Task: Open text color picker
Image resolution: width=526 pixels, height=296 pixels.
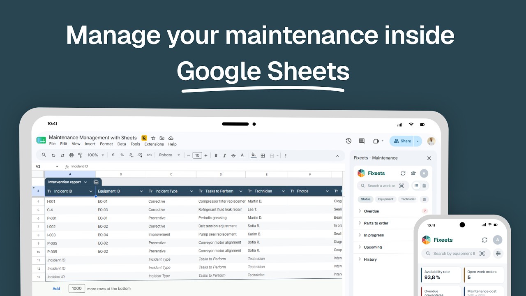Action: coord(242,155)
